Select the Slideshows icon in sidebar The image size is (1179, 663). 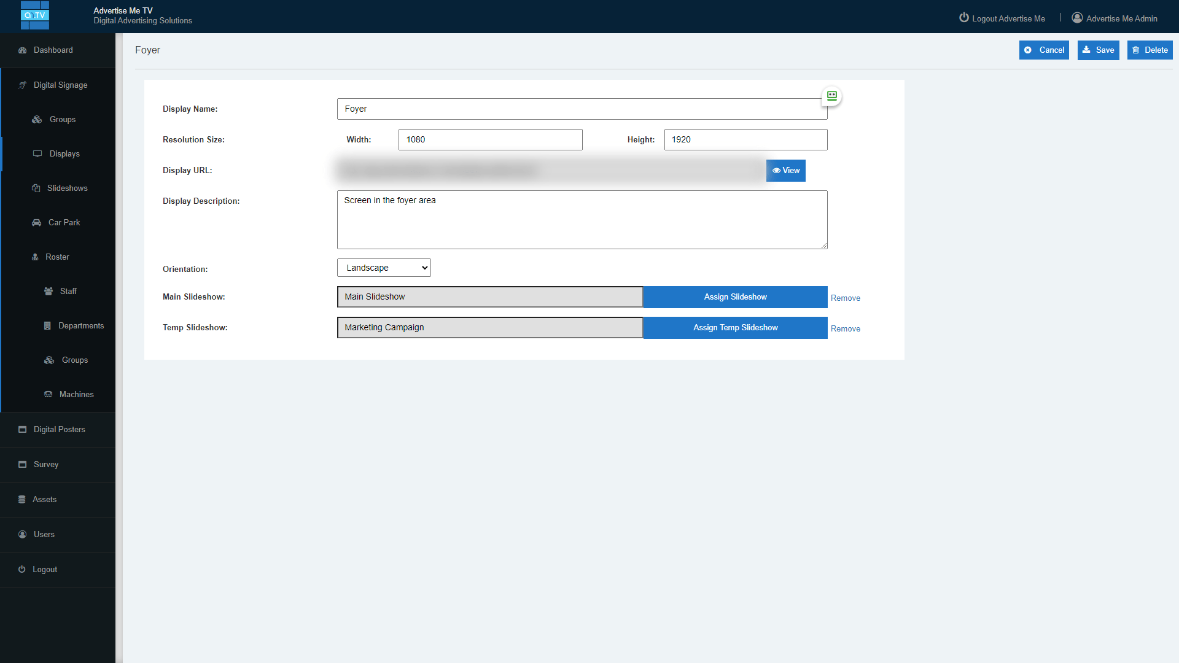37,188
